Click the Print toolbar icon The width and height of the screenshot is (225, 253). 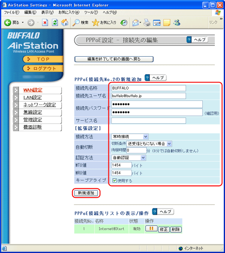tap(147, 22)
